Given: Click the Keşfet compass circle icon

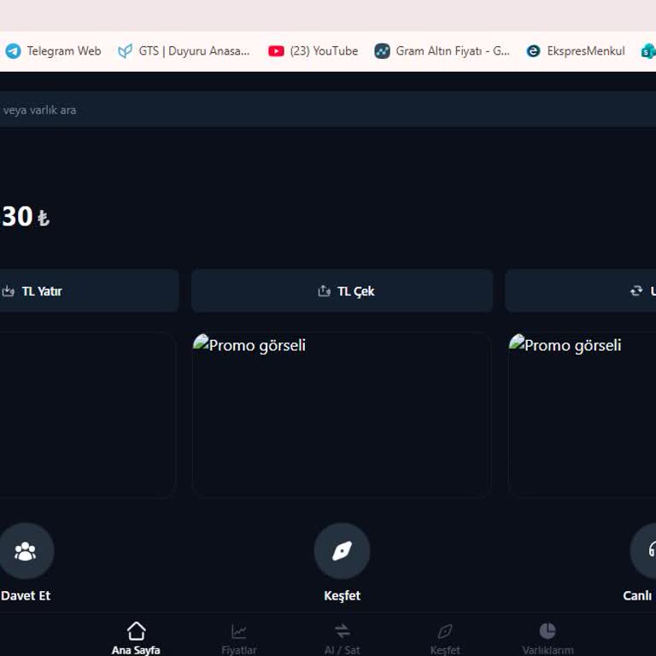Looking at the screenshot, I should (342, 551).
